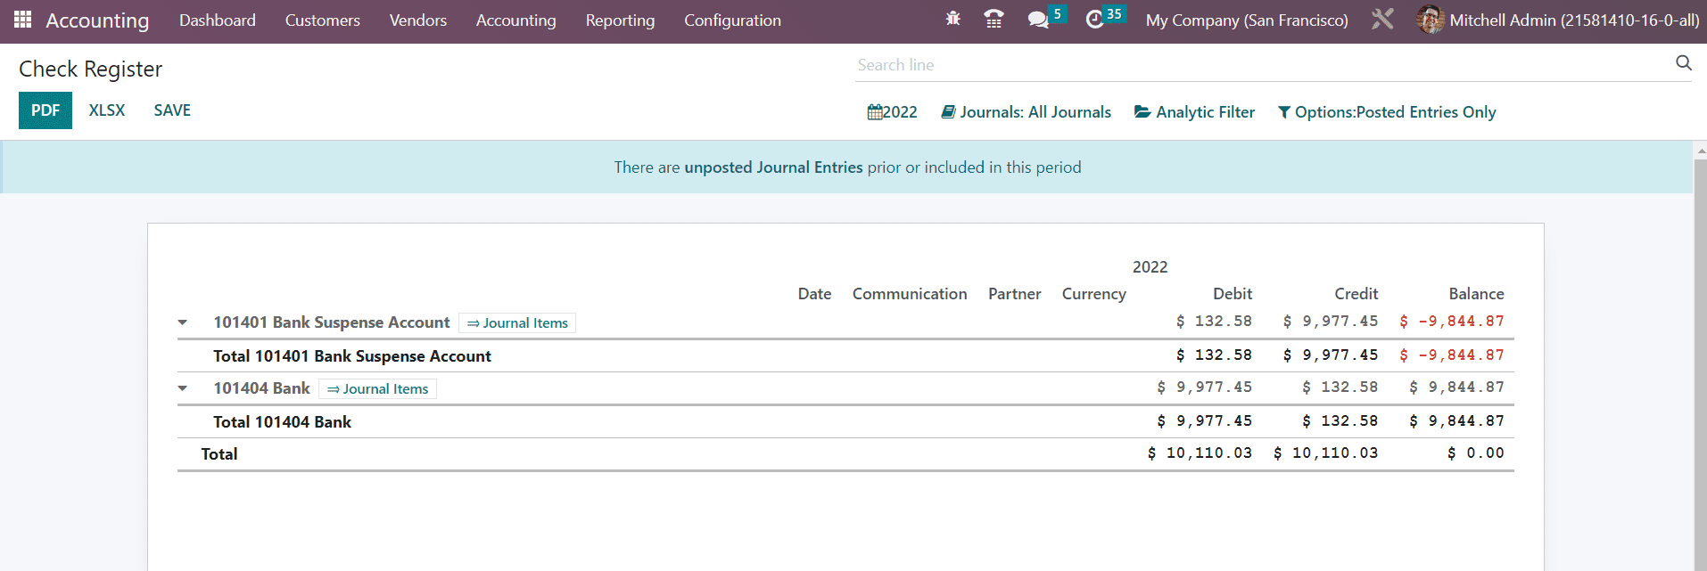The image size is (1707, 571).
Task: Click the wrench and screwdriver tools icon
Action: point(1381,20)
